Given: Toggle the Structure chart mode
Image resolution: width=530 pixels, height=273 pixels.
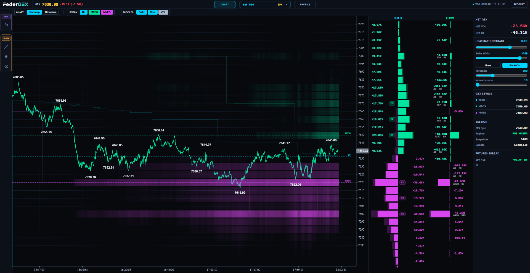Looking at the screenshot, I should (51, 12).
